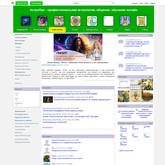Open the globe Мастер-класс icon
Viewport: 165px width, 165px height.
(x=92, y=21)
